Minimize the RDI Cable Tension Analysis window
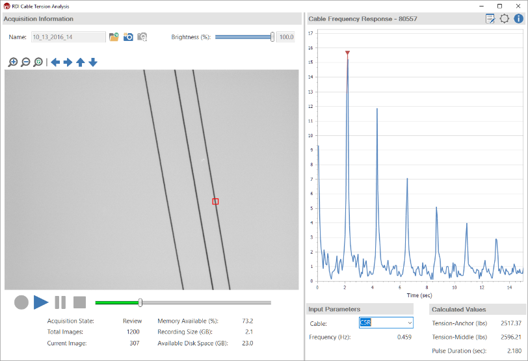Screen dimensions: 528x361 tap(482, 6)
